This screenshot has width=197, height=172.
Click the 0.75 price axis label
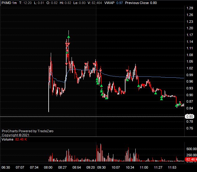(190, 128)
